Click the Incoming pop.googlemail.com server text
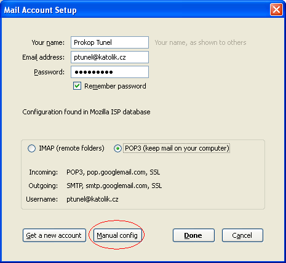 click(x=113, y=172)
